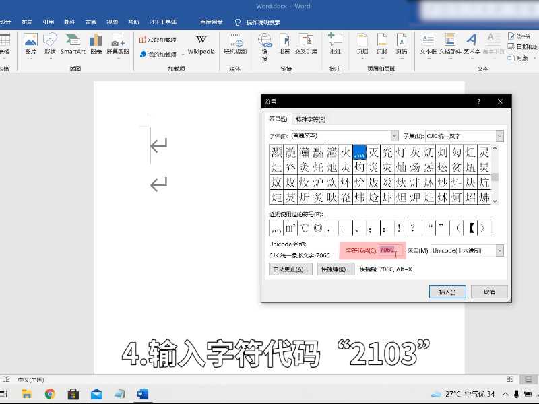Open the Wikipedia add-in
Viewport: 539px width, 404px height.
pyautogui.click(x=201, y=44)
